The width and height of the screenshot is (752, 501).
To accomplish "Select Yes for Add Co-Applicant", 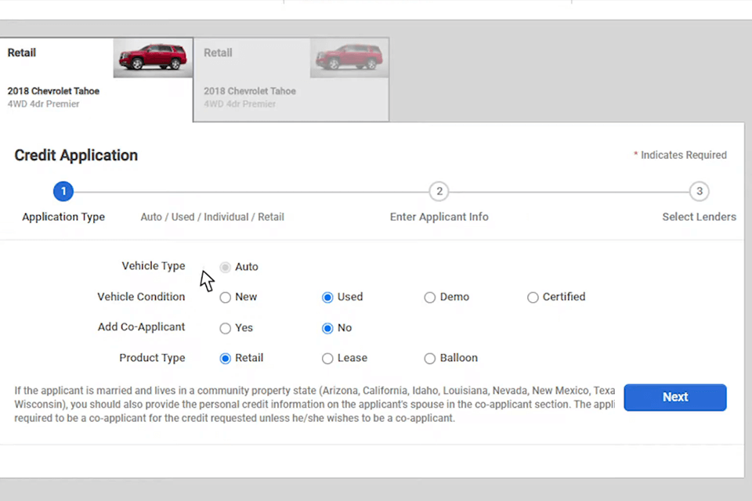I will coord(225,329).
